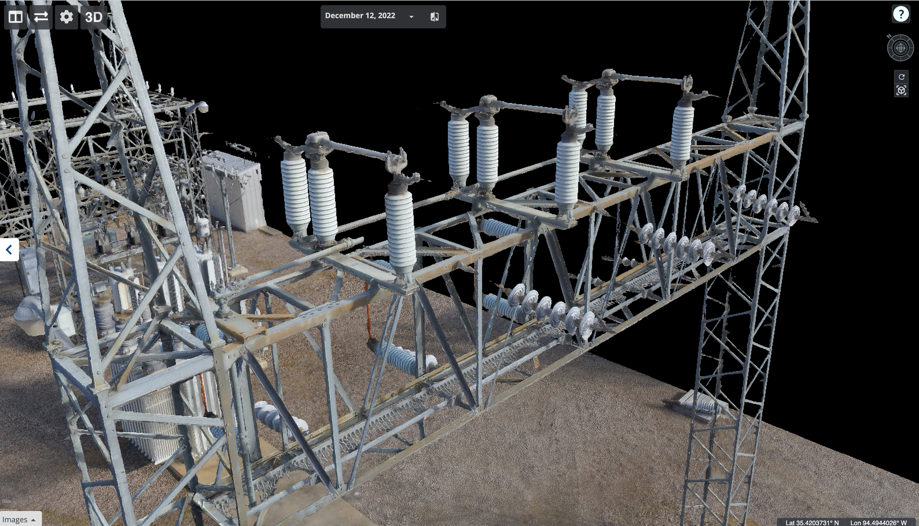Image resolution: width=919 pixels, height=526 pixels.
Task: Open the settings gear menu
Action: (x=66, y=17)
